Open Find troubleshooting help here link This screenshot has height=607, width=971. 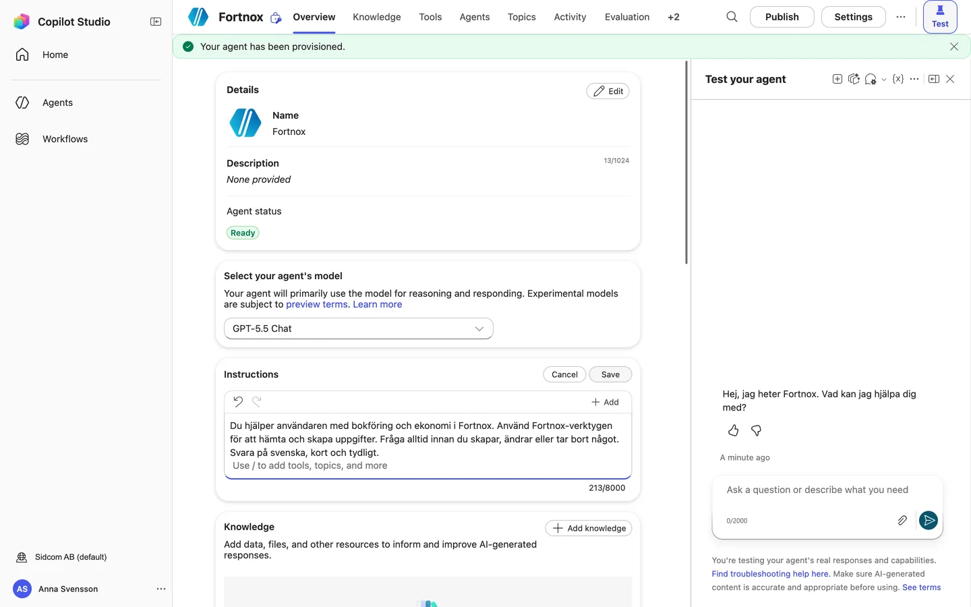(771, 574)
